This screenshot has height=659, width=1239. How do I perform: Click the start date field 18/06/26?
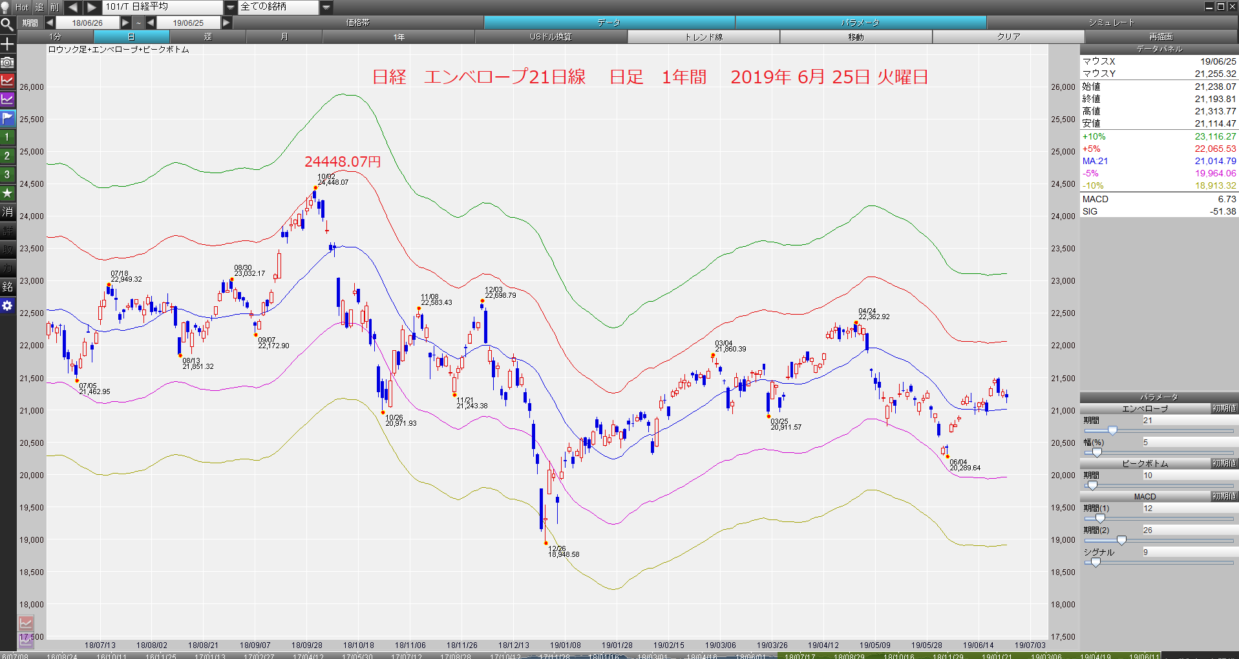click(x=87, y=23)
